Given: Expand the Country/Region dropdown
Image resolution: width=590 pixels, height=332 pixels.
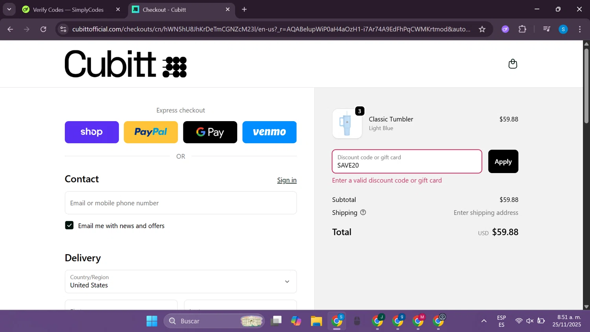Looking at the screenshot, I should [x=181, y=281].
